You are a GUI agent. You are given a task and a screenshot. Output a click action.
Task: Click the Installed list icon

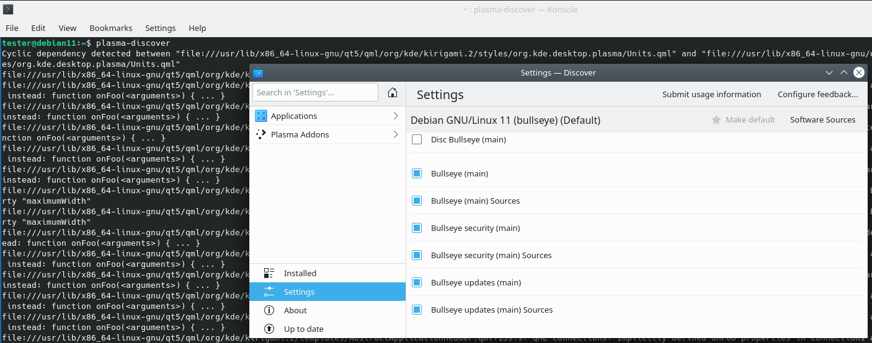[269, 273]
